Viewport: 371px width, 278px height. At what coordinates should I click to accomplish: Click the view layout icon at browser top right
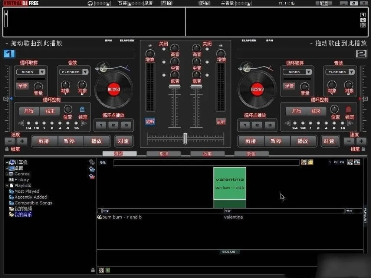357,162
